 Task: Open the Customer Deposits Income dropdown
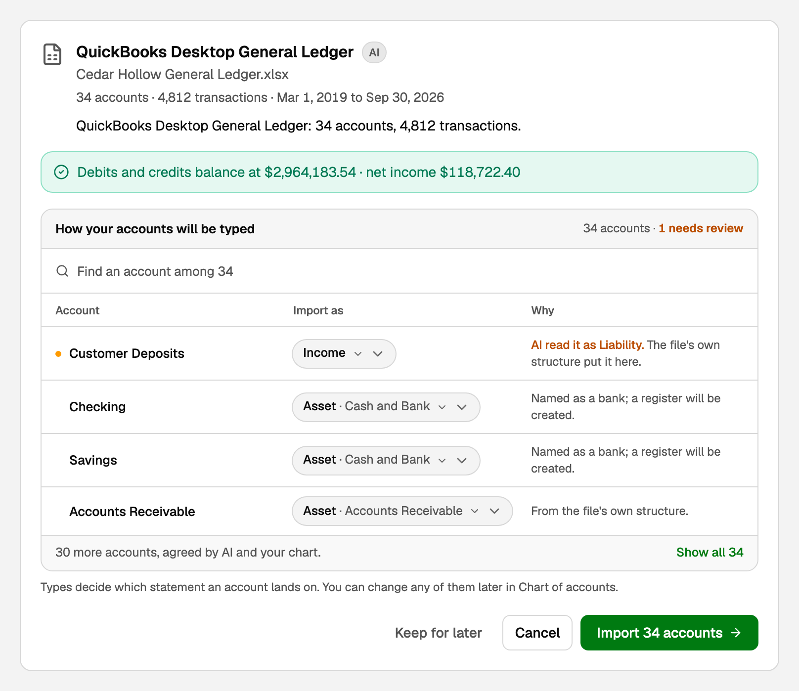[344, 353]
